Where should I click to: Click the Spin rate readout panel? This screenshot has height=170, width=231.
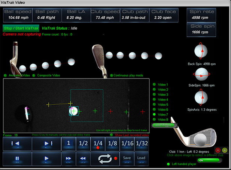(x=201, y=15)
